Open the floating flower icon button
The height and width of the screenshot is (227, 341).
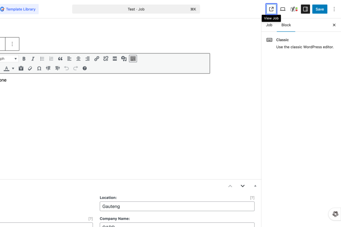[x=335, y=214]
